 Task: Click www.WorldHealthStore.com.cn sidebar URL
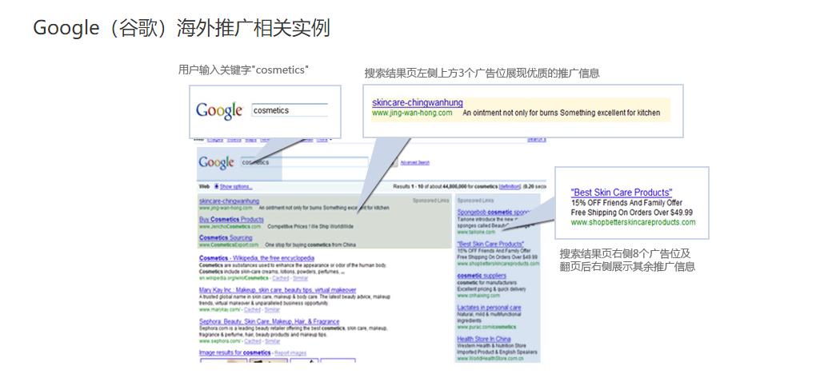(490, 359)
